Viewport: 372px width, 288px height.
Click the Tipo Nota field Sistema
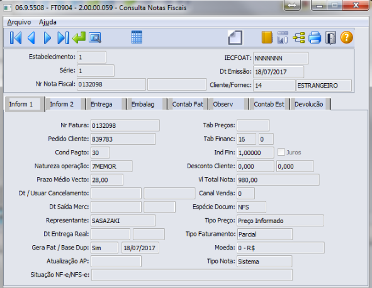point(264,262)
